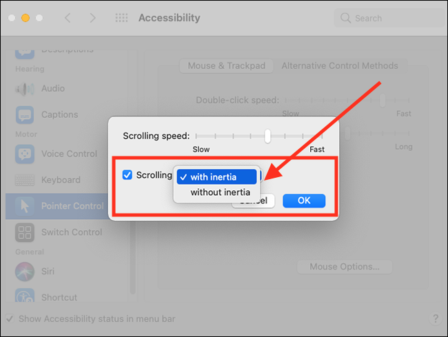
Task: Click the Mouse Options button
Action: pyautogui.click(x=345, y=267)
